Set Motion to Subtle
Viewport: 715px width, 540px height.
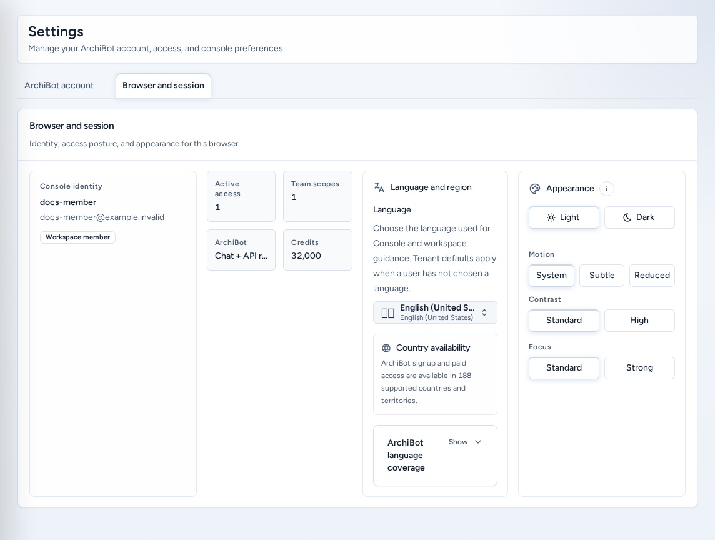point(602,276)
